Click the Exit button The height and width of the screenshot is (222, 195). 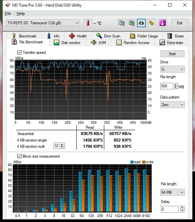[x=180, y=23]
